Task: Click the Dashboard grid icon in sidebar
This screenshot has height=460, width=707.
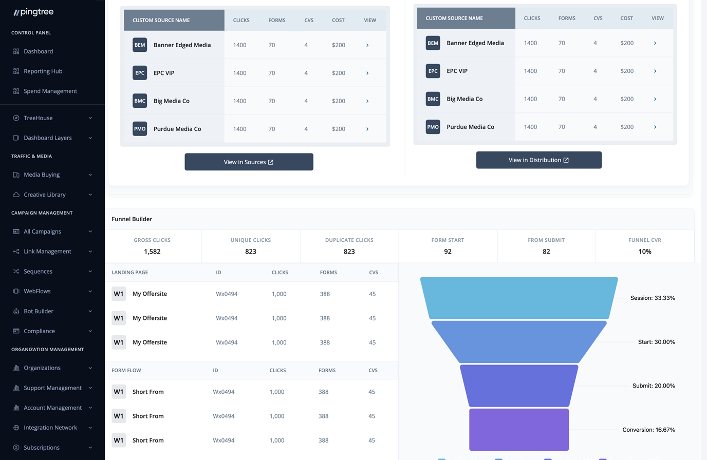Action: click(x=16, y=51)
